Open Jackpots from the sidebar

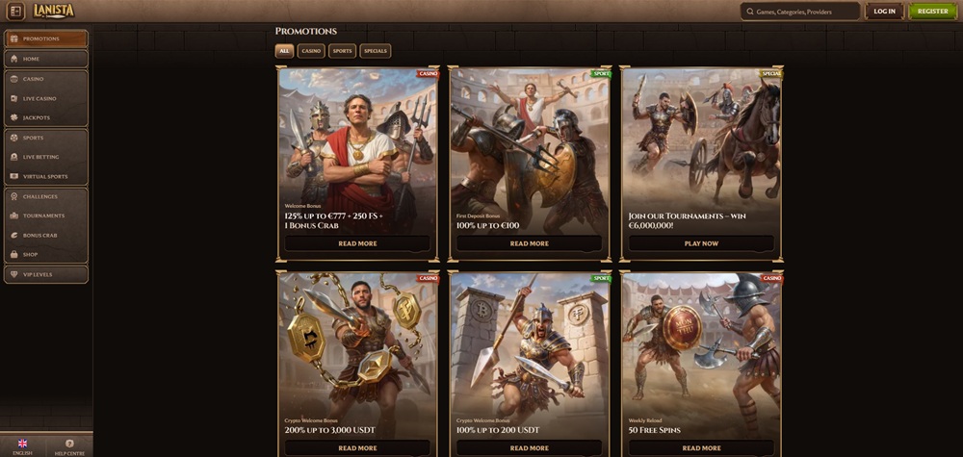(x=45, y=117)
